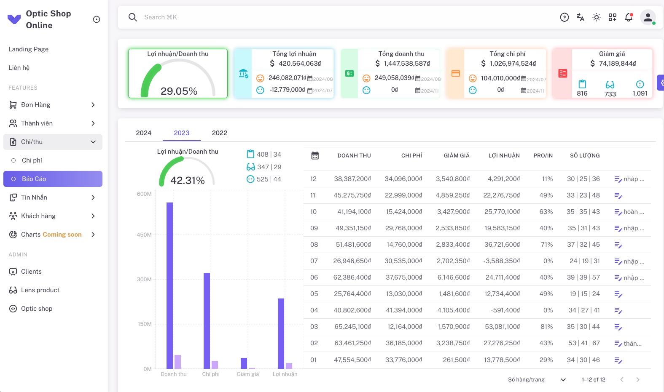Switch to the 2023 tab
664x392 pixels.
(182, 133)
